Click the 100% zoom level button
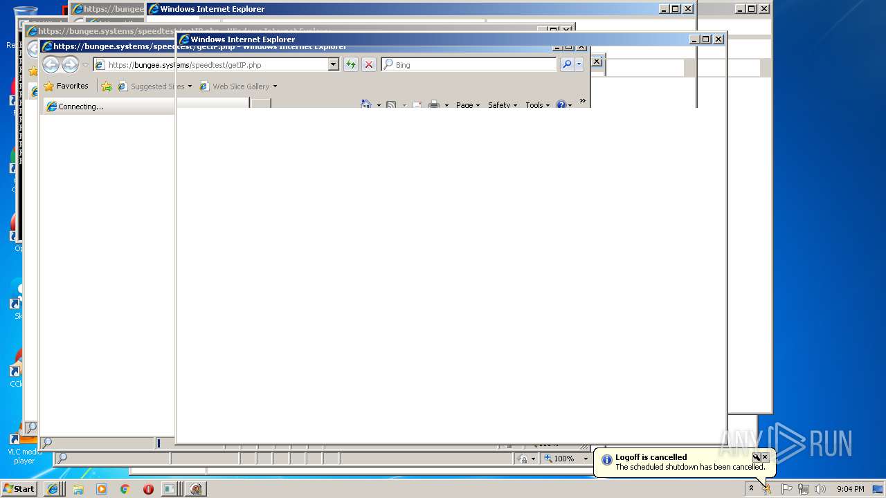The image size is (886, 498). click(x=559, y=459)
